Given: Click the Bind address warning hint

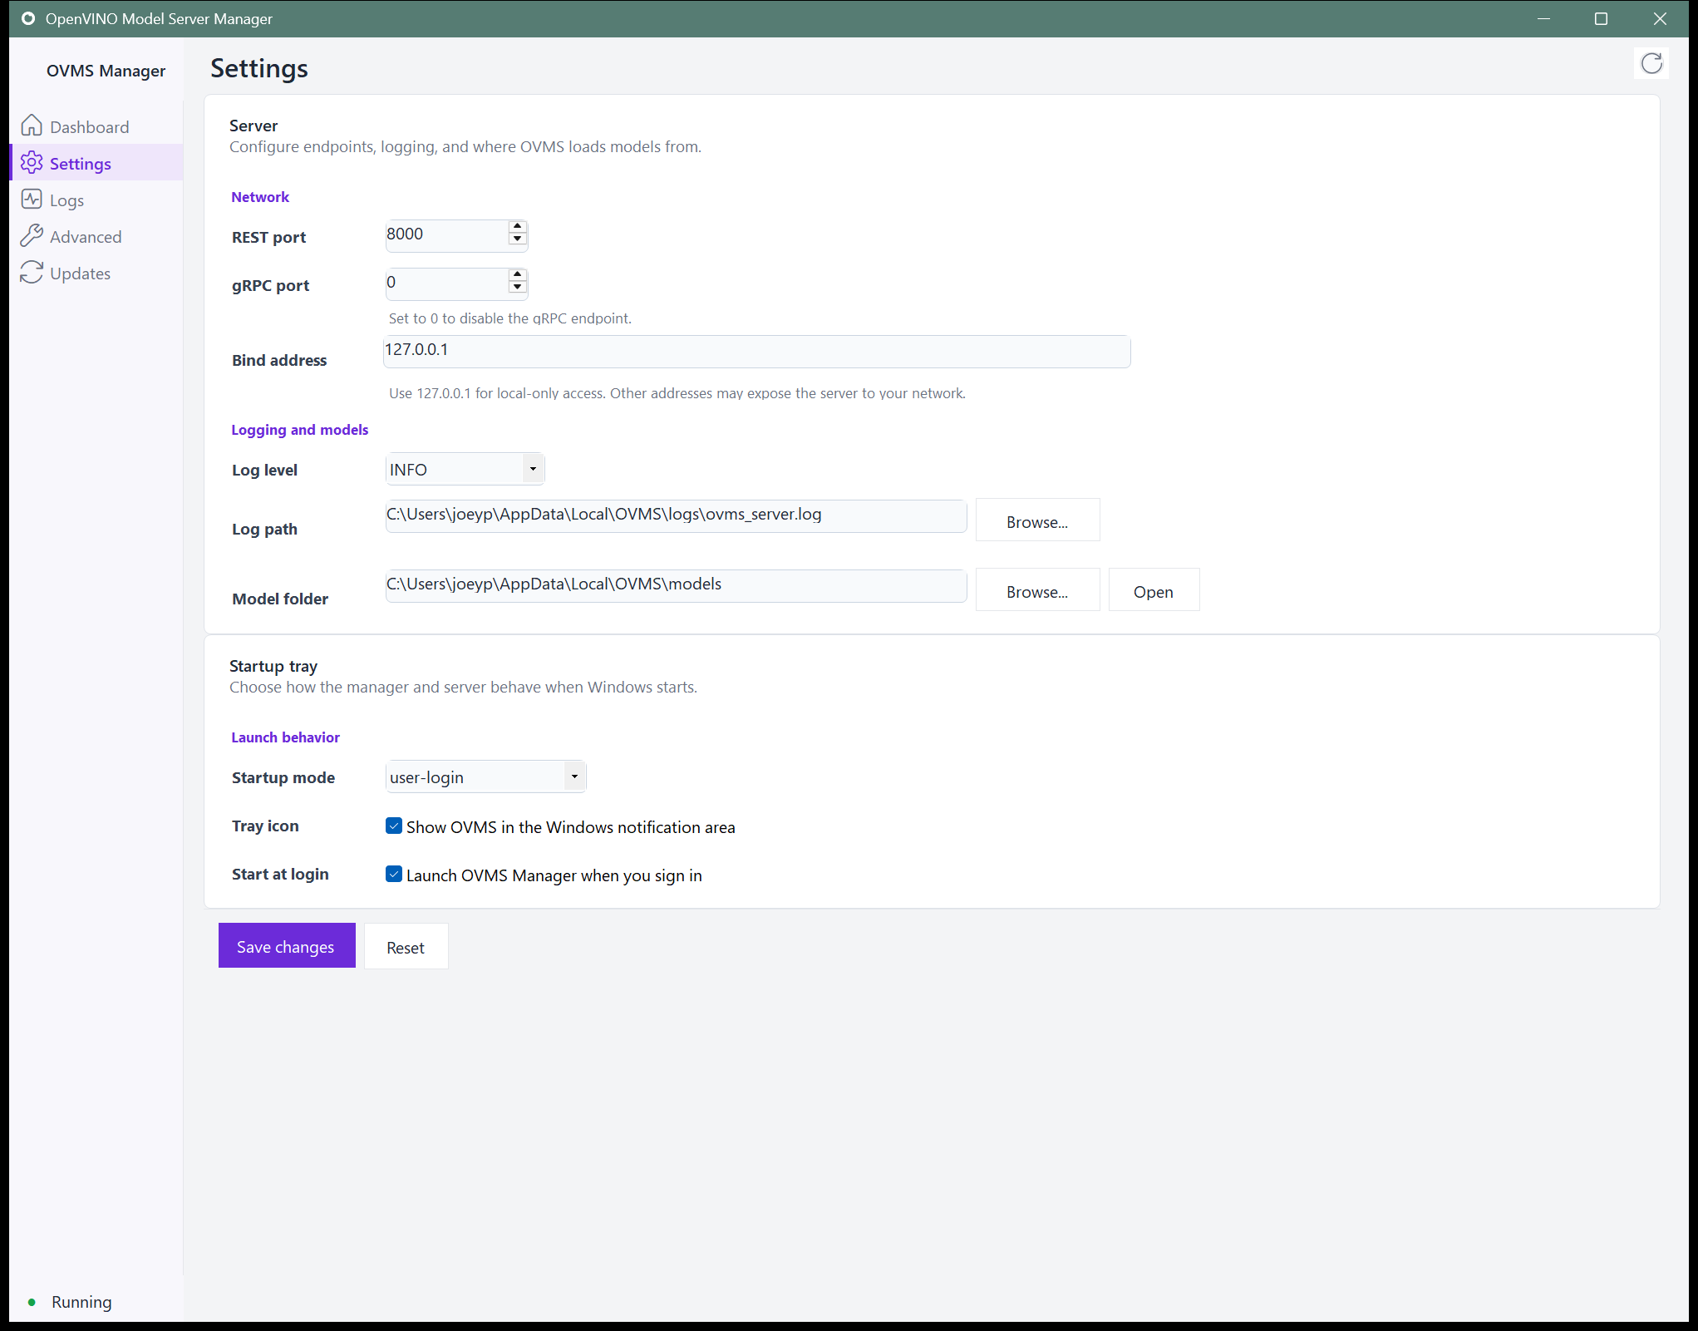Looking at the screenshot, I should (x=677, y=393).
